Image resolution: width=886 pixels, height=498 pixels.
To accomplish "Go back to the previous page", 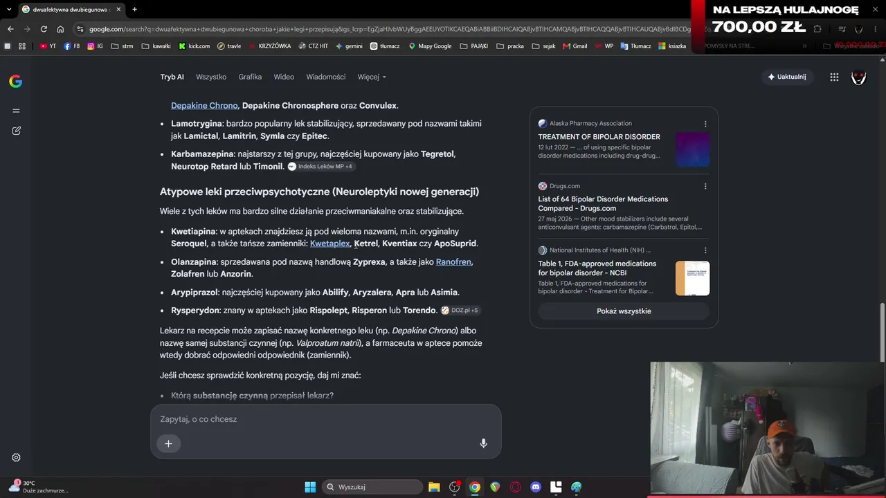I will [x=10, y=29].
